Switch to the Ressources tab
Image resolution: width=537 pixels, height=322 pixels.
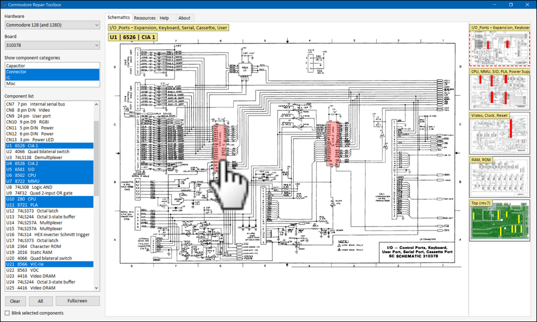145,18
